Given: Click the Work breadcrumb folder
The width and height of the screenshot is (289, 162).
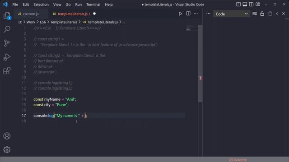Looking at the screenshot, I should pos(31,22).
